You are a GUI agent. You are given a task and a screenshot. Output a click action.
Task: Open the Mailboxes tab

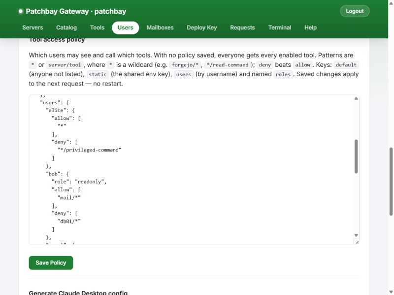click(x=160, y=28)
